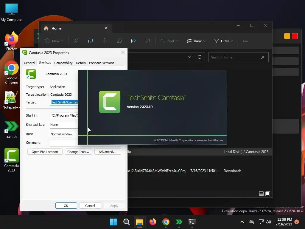The height and width of the screenshot is (229, 305).
Task: Expand the Filter dropdown
Action: tap(223, 41)
